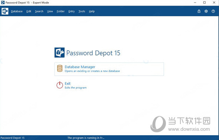Open settings via the gear icon
Image resolution: width=219 pixels, height=140 pixels.
206,11
